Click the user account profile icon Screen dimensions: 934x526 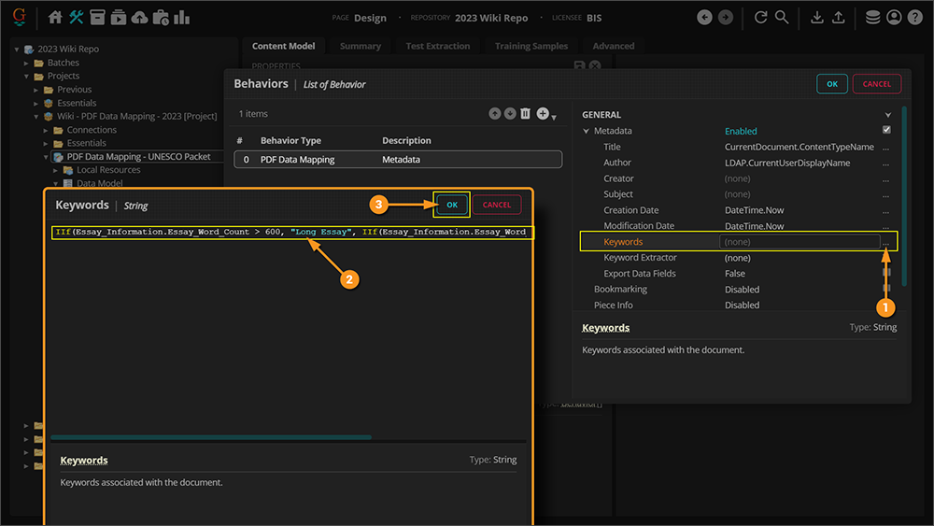(x=894, y=17)
